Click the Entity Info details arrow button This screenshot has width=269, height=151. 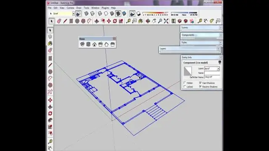pyautogui.click(x=219, y=62)
